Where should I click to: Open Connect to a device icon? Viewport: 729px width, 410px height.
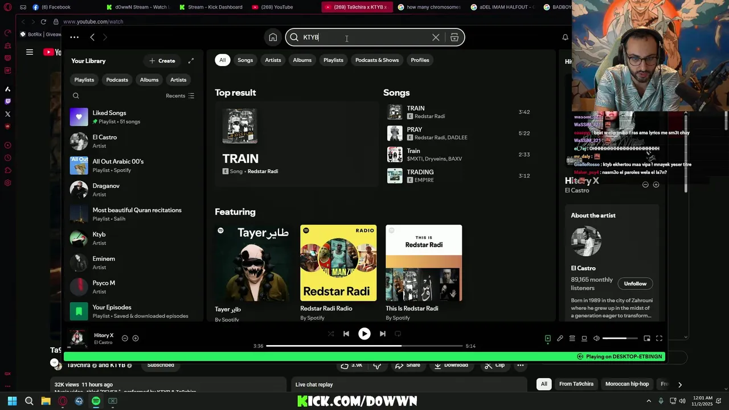coord(584,338)
